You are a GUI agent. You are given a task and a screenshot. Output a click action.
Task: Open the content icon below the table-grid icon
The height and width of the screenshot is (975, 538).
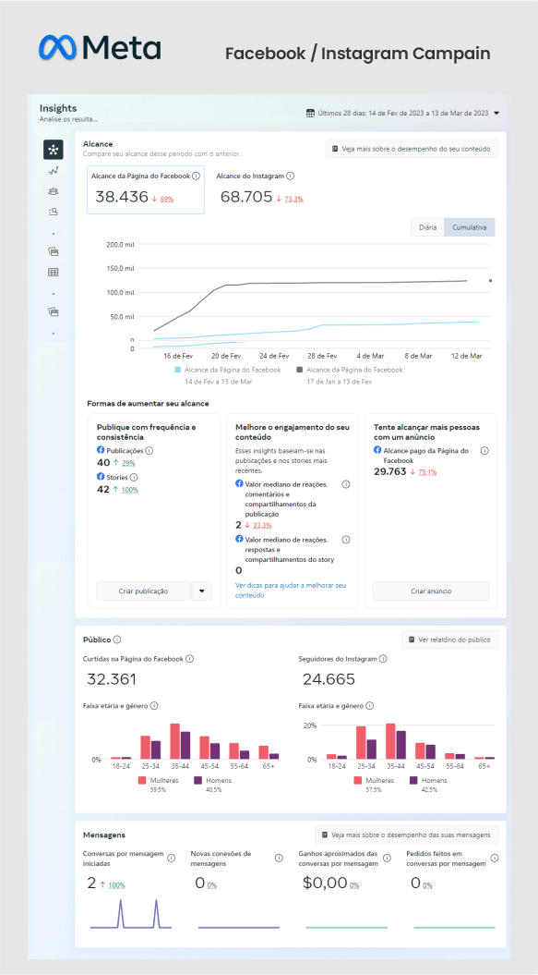(x=54, y=312)
